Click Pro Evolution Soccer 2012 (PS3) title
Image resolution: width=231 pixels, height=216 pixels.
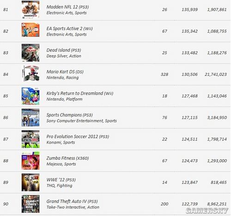point(78,137)
